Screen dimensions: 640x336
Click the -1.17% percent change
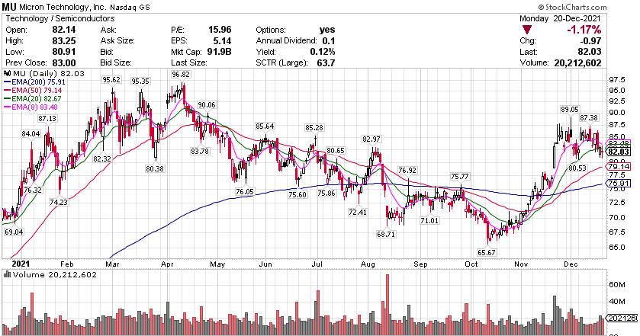tap(584, 30)
